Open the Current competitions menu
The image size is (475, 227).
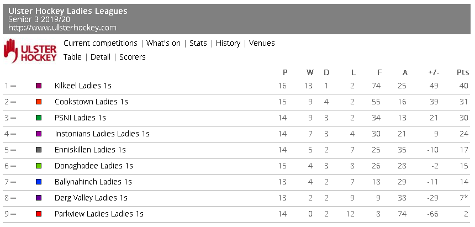(x=101, y=43)
